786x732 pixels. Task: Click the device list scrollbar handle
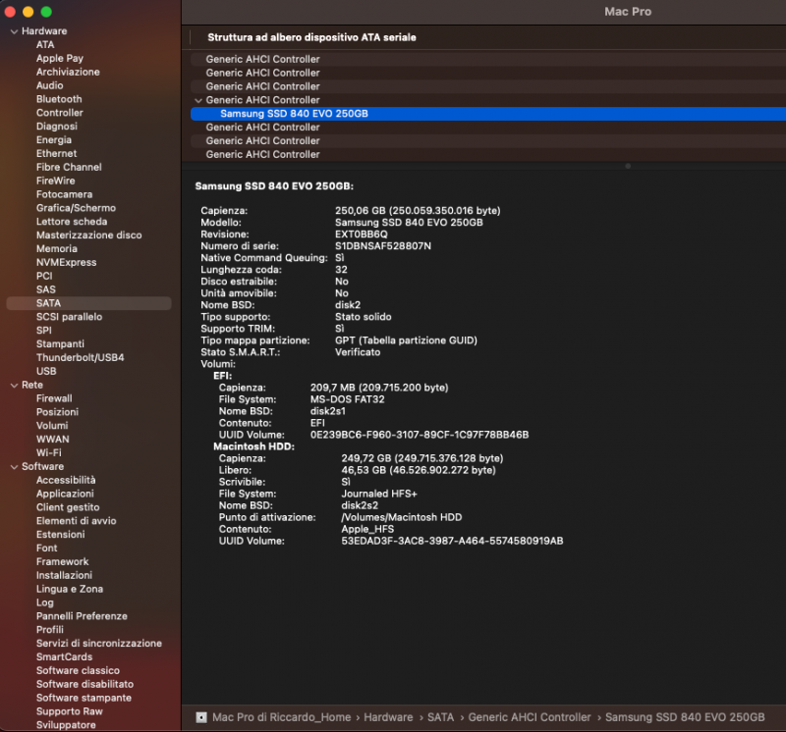pos(629,166)
